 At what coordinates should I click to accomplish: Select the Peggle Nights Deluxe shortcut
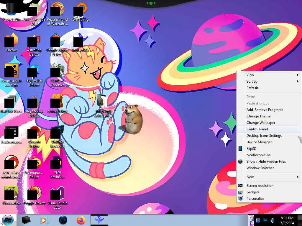pos(57,45)
